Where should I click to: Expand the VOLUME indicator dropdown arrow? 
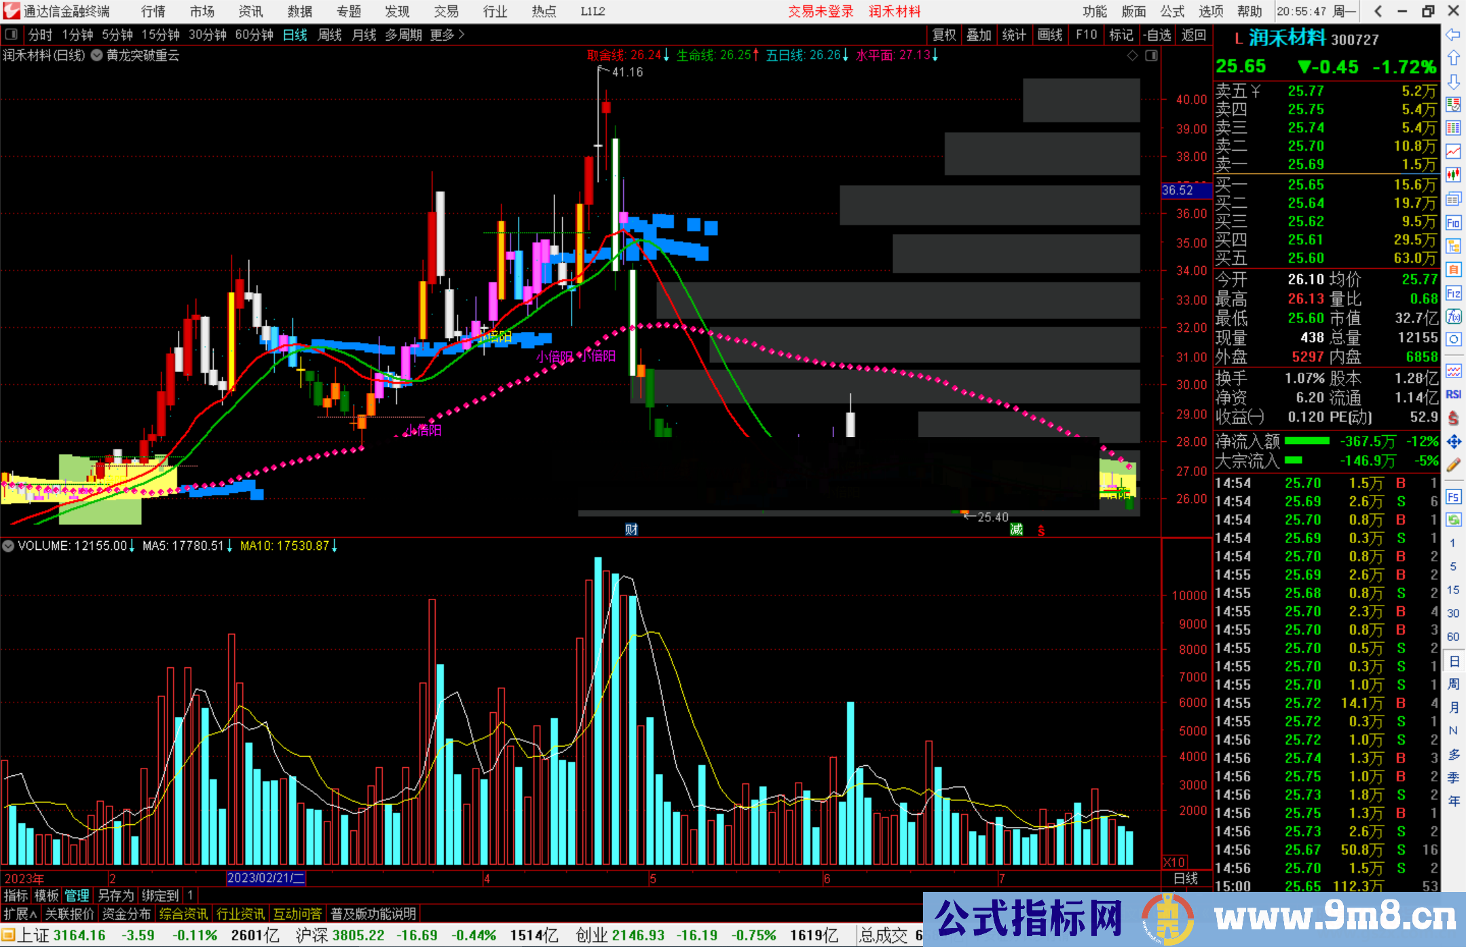coord(8,546)
